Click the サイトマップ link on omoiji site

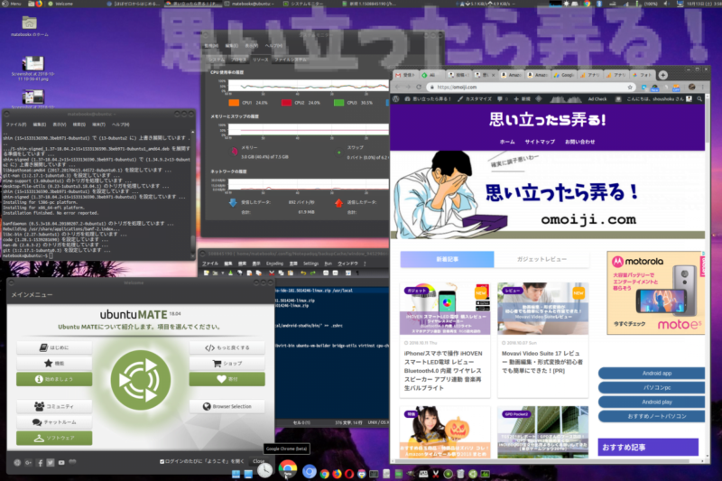[x=540, y=142]
